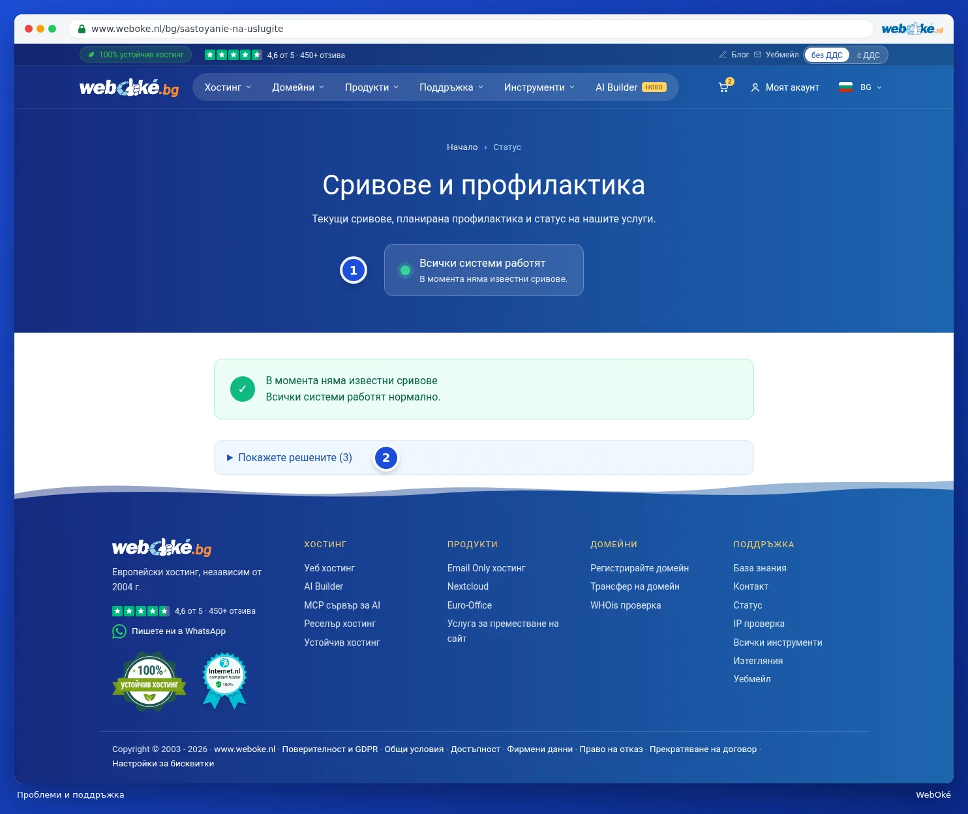Image resolution: width=968 pixels, height=814 pixels.
Task: Expand the Хостинг menu
Action: [x=228, y=87]
